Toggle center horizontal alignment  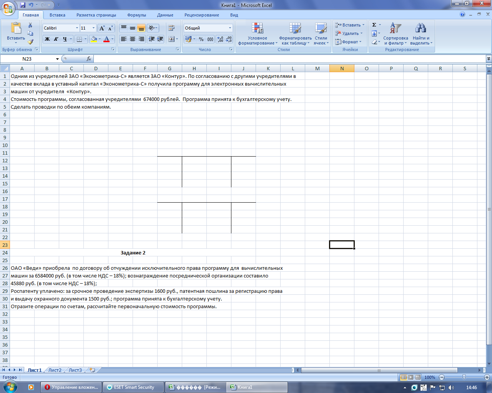coord(133,39)
